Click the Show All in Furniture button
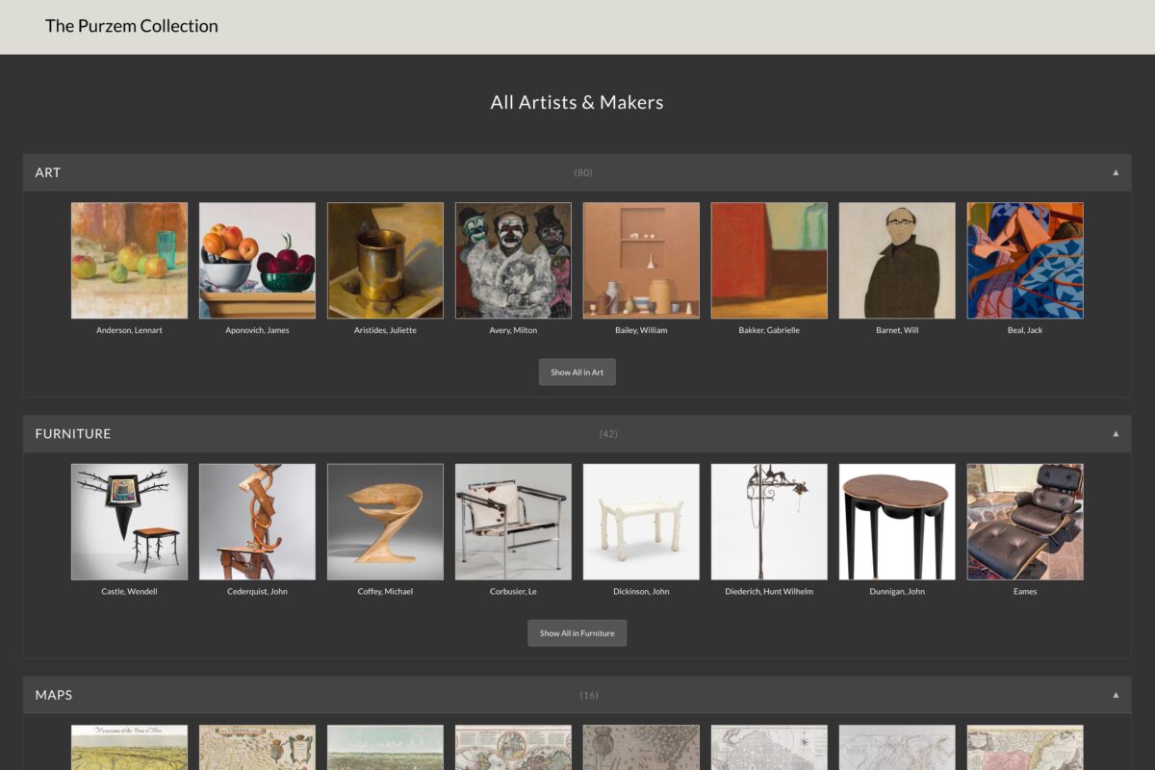The image size is (1155, 770). pyautogui.click(x=577, y=633)
